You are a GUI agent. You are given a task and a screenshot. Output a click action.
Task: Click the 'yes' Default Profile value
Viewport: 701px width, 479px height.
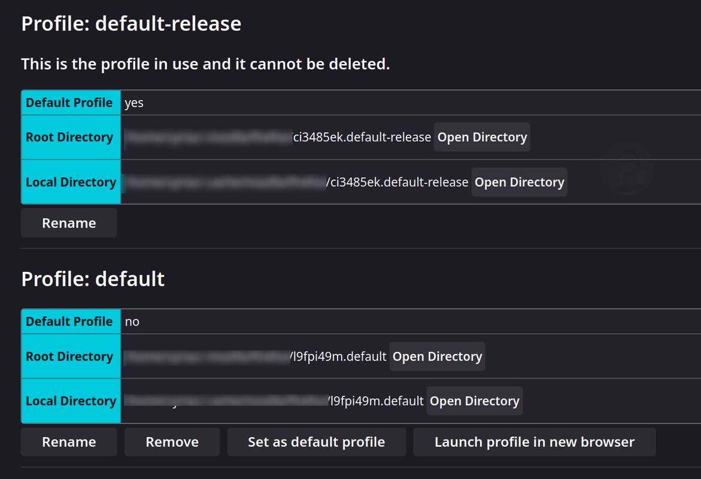coord(134,103)
